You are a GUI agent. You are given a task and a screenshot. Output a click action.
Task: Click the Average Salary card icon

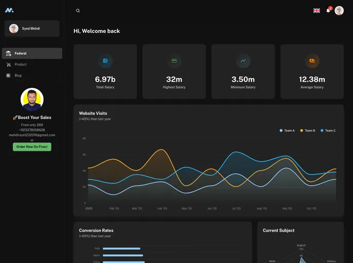point(312,61)
